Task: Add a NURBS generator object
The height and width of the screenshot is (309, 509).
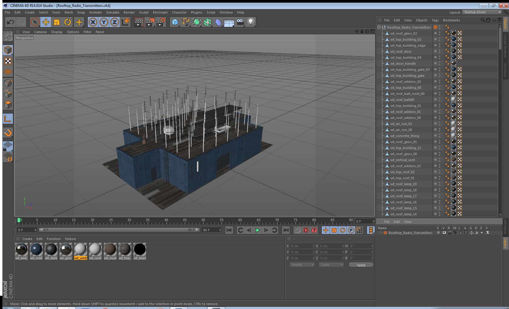Action: tap(197, 22)
